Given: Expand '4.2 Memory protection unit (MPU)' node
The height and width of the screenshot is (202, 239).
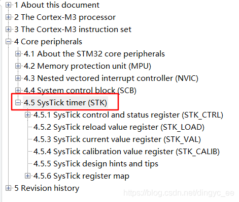Looking at the screenshot, I should click(18, 66).
